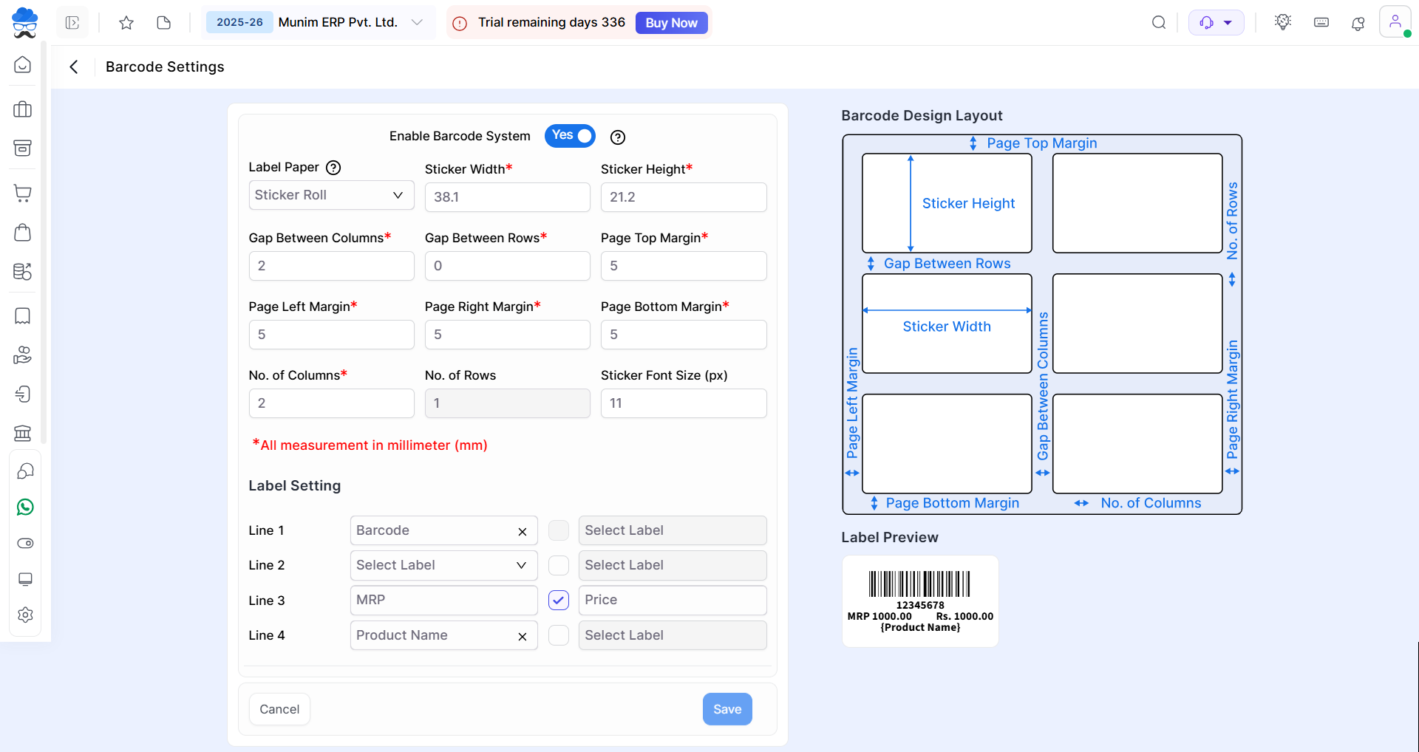Click the shopping cart sidebar icon
The width and height of the screenshot is (1419, 752).
click(23, 194)
